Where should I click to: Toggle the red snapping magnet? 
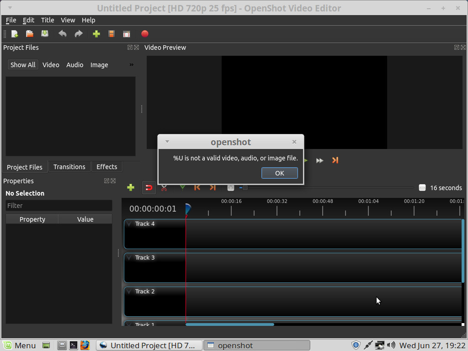(149, 188)
